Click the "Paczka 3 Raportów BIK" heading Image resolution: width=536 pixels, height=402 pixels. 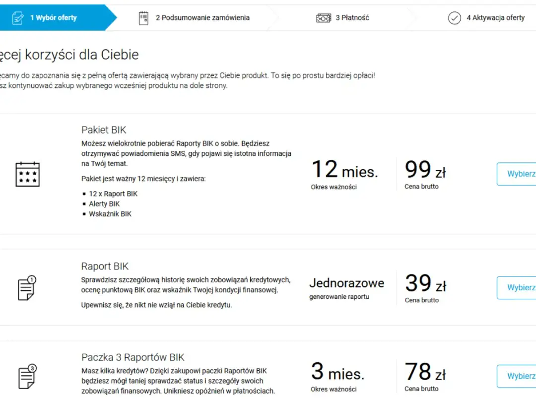tap(133, 357)
